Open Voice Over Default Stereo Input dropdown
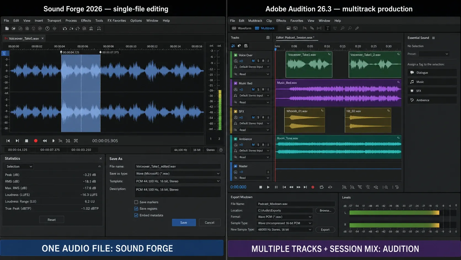Viewport: 461px width, 260px height. [x=254, y=67]
